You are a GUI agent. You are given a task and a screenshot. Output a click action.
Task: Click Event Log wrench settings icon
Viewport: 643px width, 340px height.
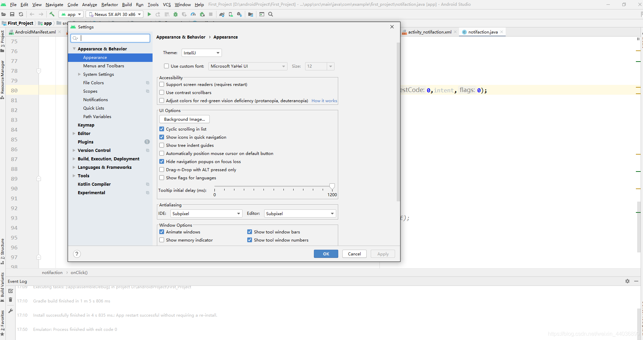point(10,311)
